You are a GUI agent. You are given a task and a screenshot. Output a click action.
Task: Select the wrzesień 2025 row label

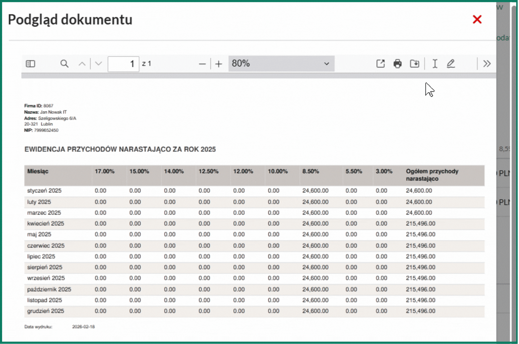coord(46,278)
